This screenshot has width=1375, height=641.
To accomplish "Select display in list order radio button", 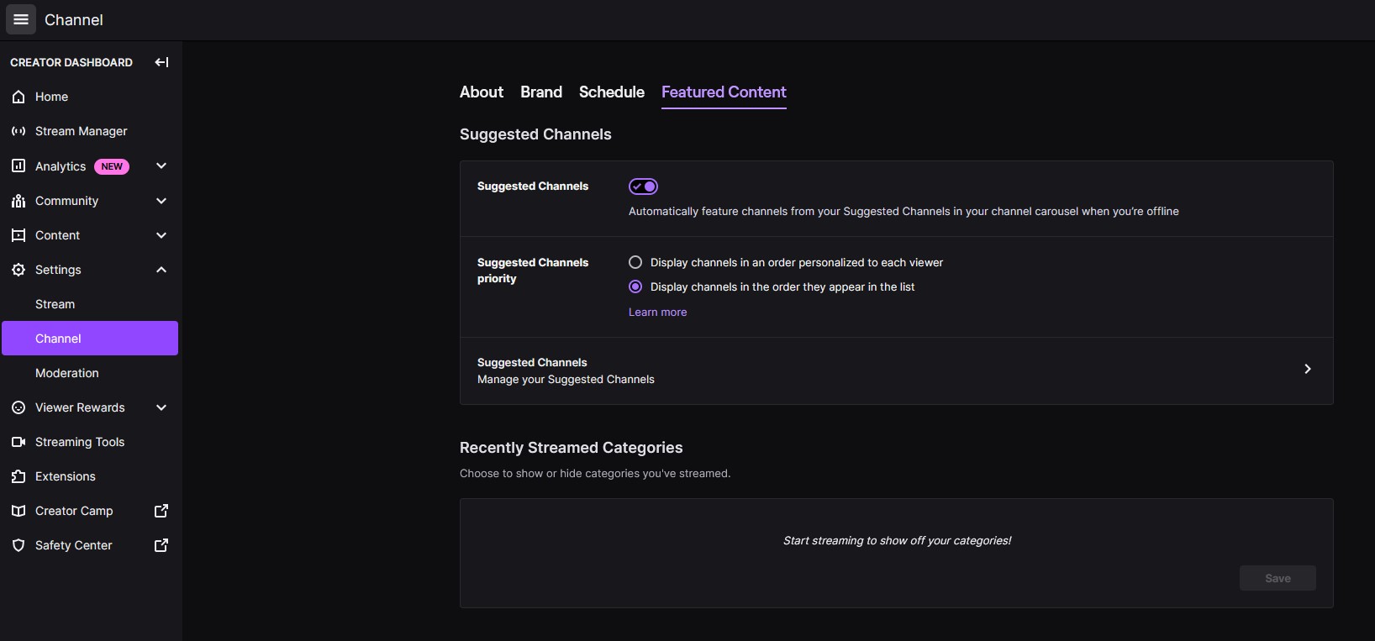I will 635,286.
